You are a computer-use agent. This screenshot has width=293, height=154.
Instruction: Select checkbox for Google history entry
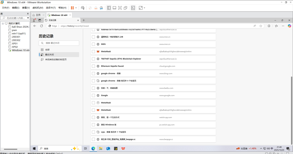pyautogui.click(x=93, y=95)
